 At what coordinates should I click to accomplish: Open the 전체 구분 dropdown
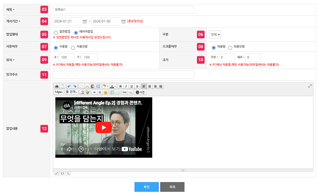[x=215, y=34]
